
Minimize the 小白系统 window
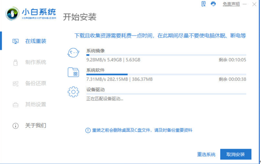245,4
